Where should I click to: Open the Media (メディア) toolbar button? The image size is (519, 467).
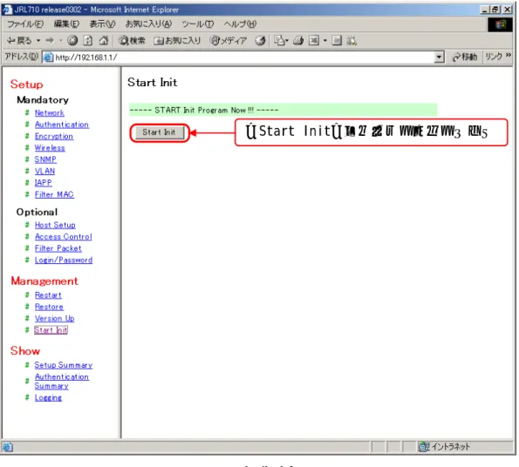(229, 41)
